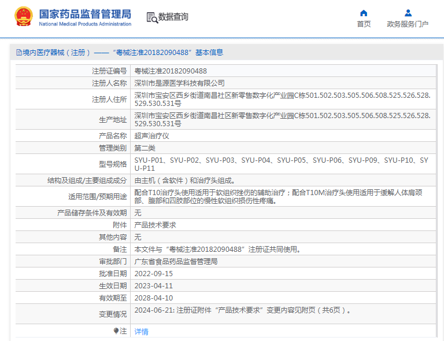
Task: Click the 生产地址 row label
Action: [x=113, y=120]
